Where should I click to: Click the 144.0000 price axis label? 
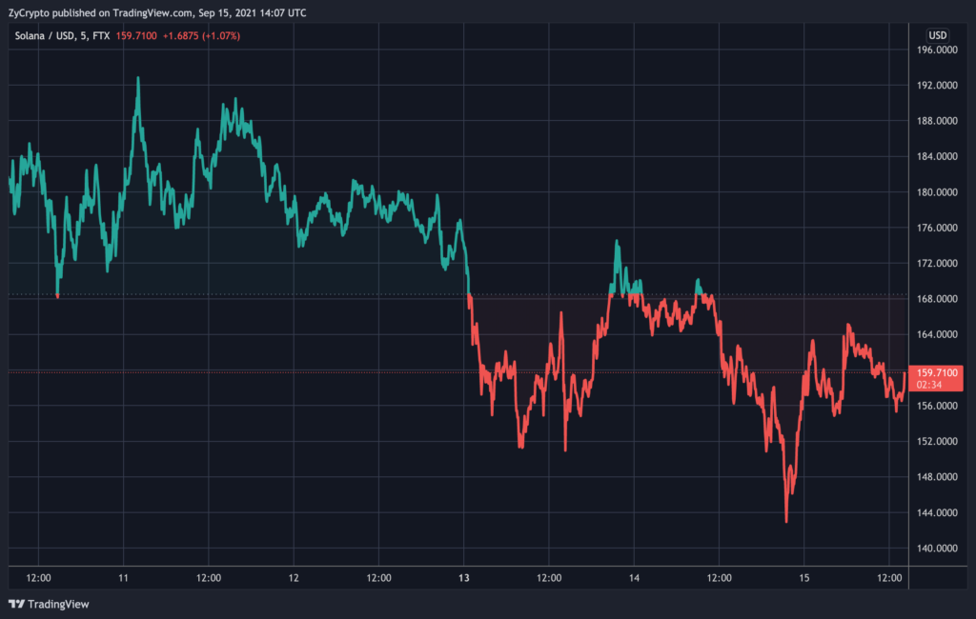click(x=937, y=512)
